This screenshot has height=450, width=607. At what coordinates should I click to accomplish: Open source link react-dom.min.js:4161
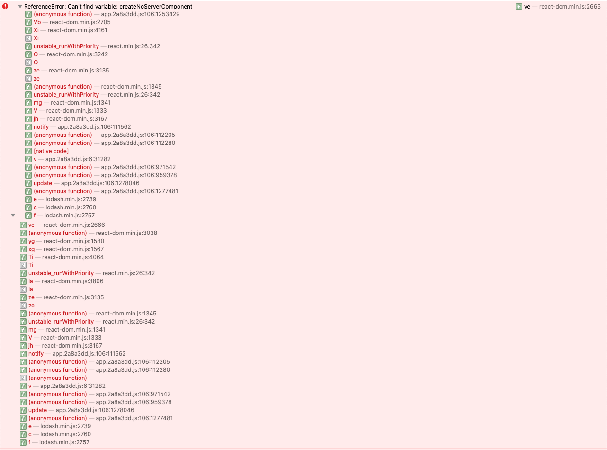click(77, 30)
